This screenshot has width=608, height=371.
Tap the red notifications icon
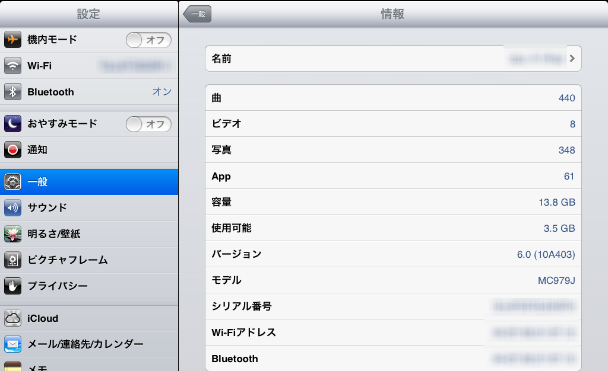click(13, 150)
